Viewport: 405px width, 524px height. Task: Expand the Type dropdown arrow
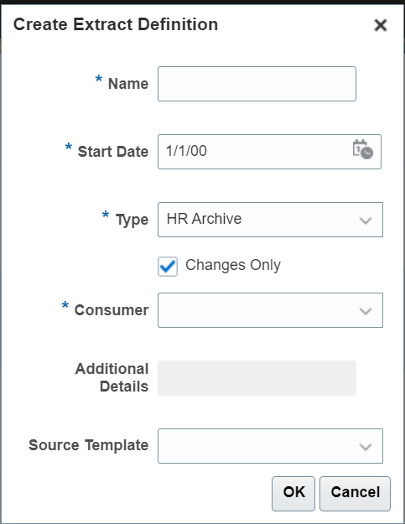(x=366, y=220)
